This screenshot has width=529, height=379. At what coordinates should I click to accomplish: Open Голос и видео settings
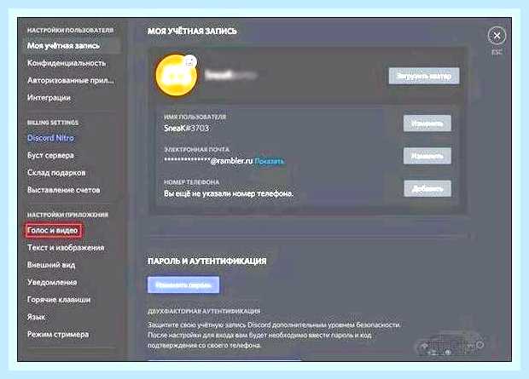(53, 231)
